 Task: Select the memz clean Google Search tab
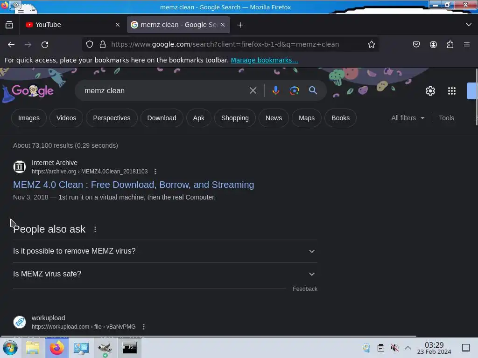click(x=178, y=25)
